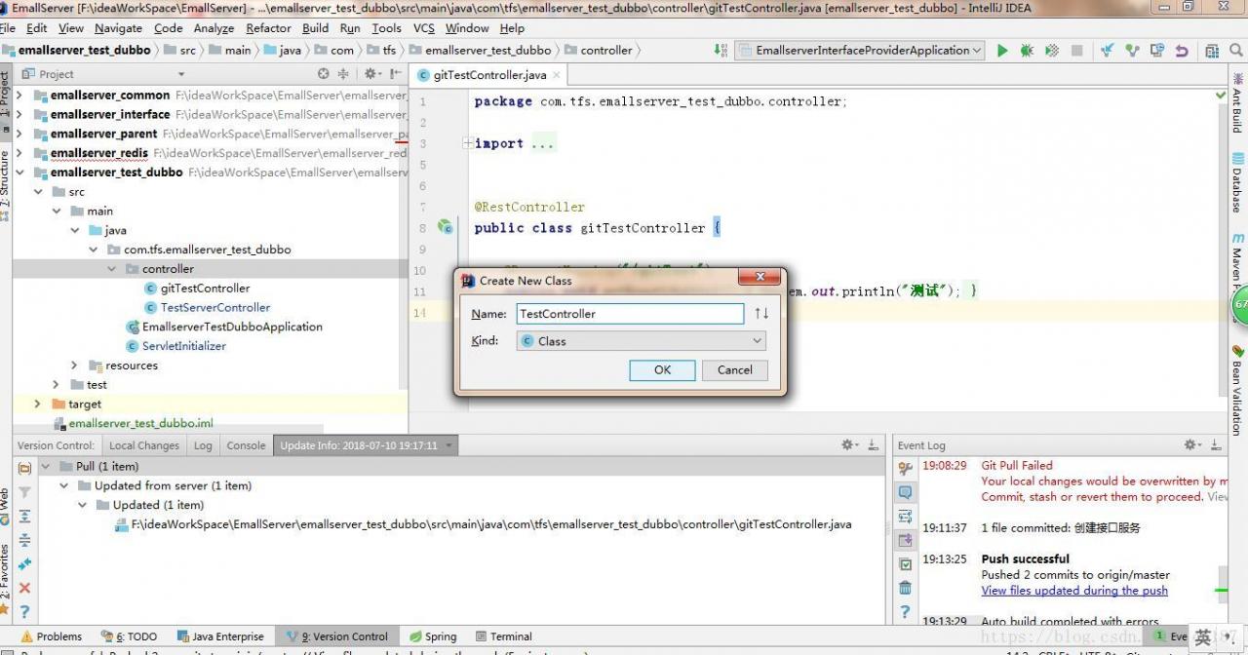
Task: Expand the emallserver_common module
Action: [19, 96]
